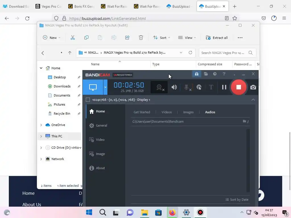This screenshot has width=291, height=218.
Task: Open Documents in Explorer sidebar
Action: click(62, 95)
